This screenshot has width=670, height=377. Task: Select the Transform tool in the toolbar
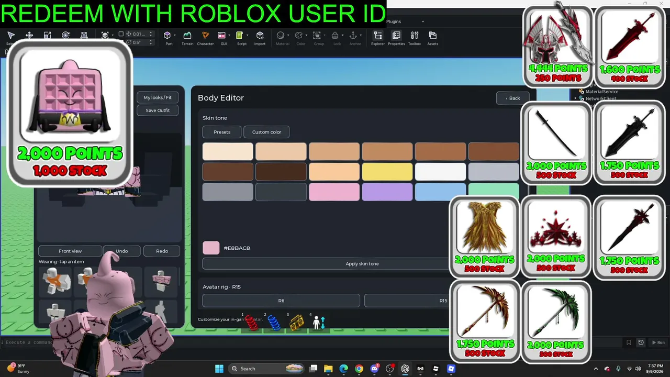[x=84, y=36]
